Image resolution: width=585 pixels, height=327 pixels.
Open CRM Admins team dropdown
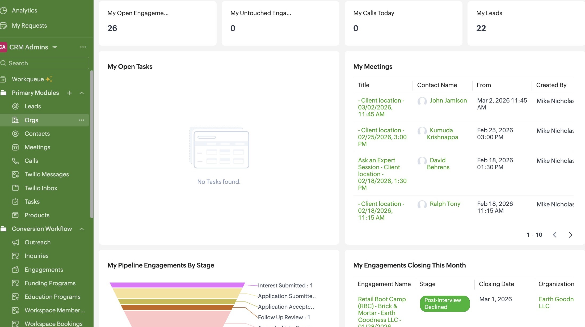[55, 47]
